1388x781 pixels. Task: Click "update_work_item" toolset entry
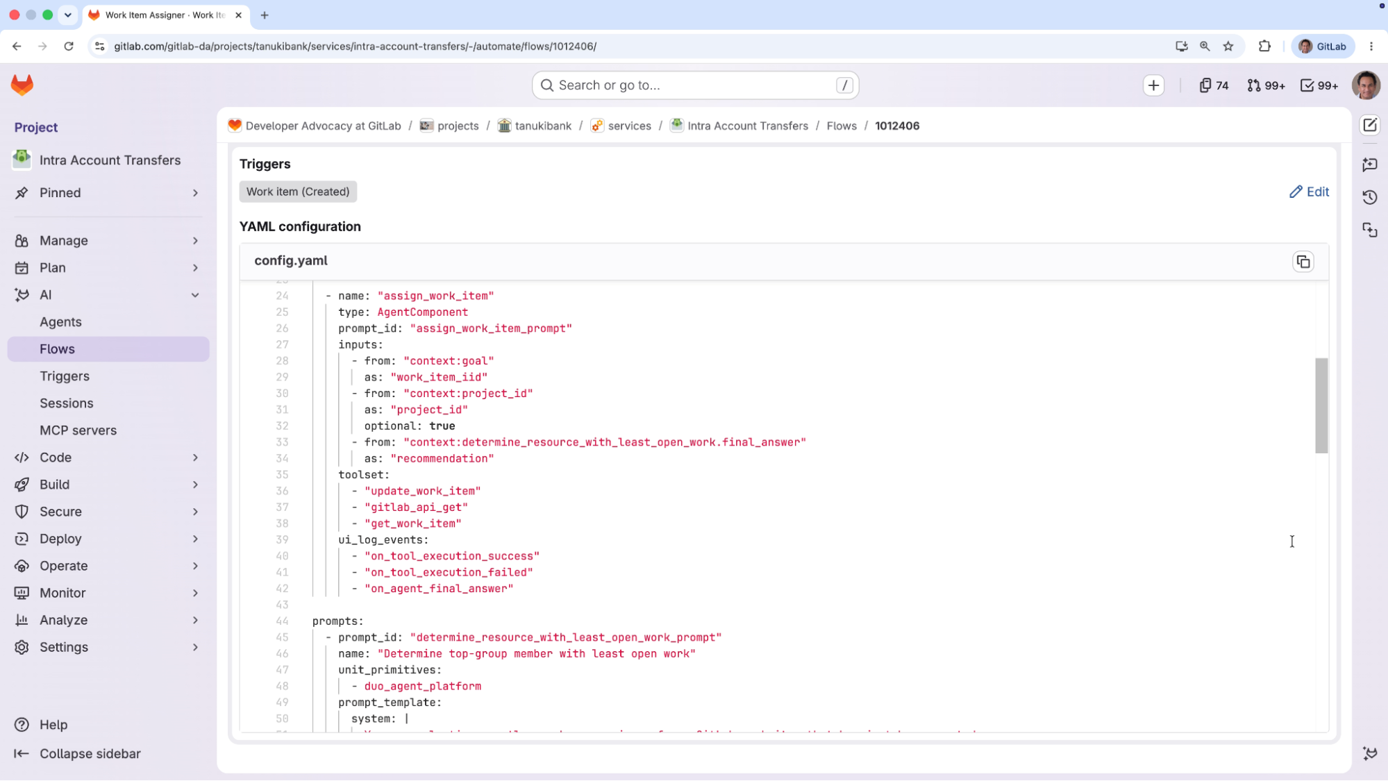coord(422,491)
